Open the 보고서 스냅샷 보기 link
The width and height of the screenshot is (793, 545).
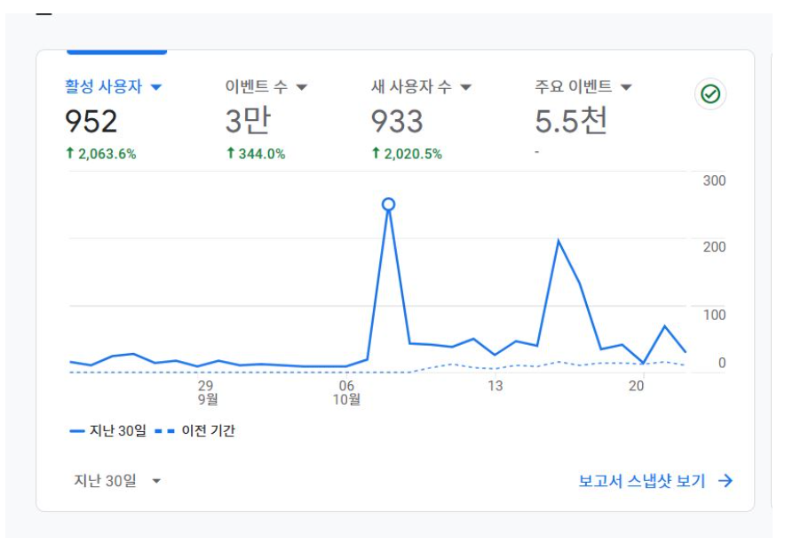click(x=641, y=481)
